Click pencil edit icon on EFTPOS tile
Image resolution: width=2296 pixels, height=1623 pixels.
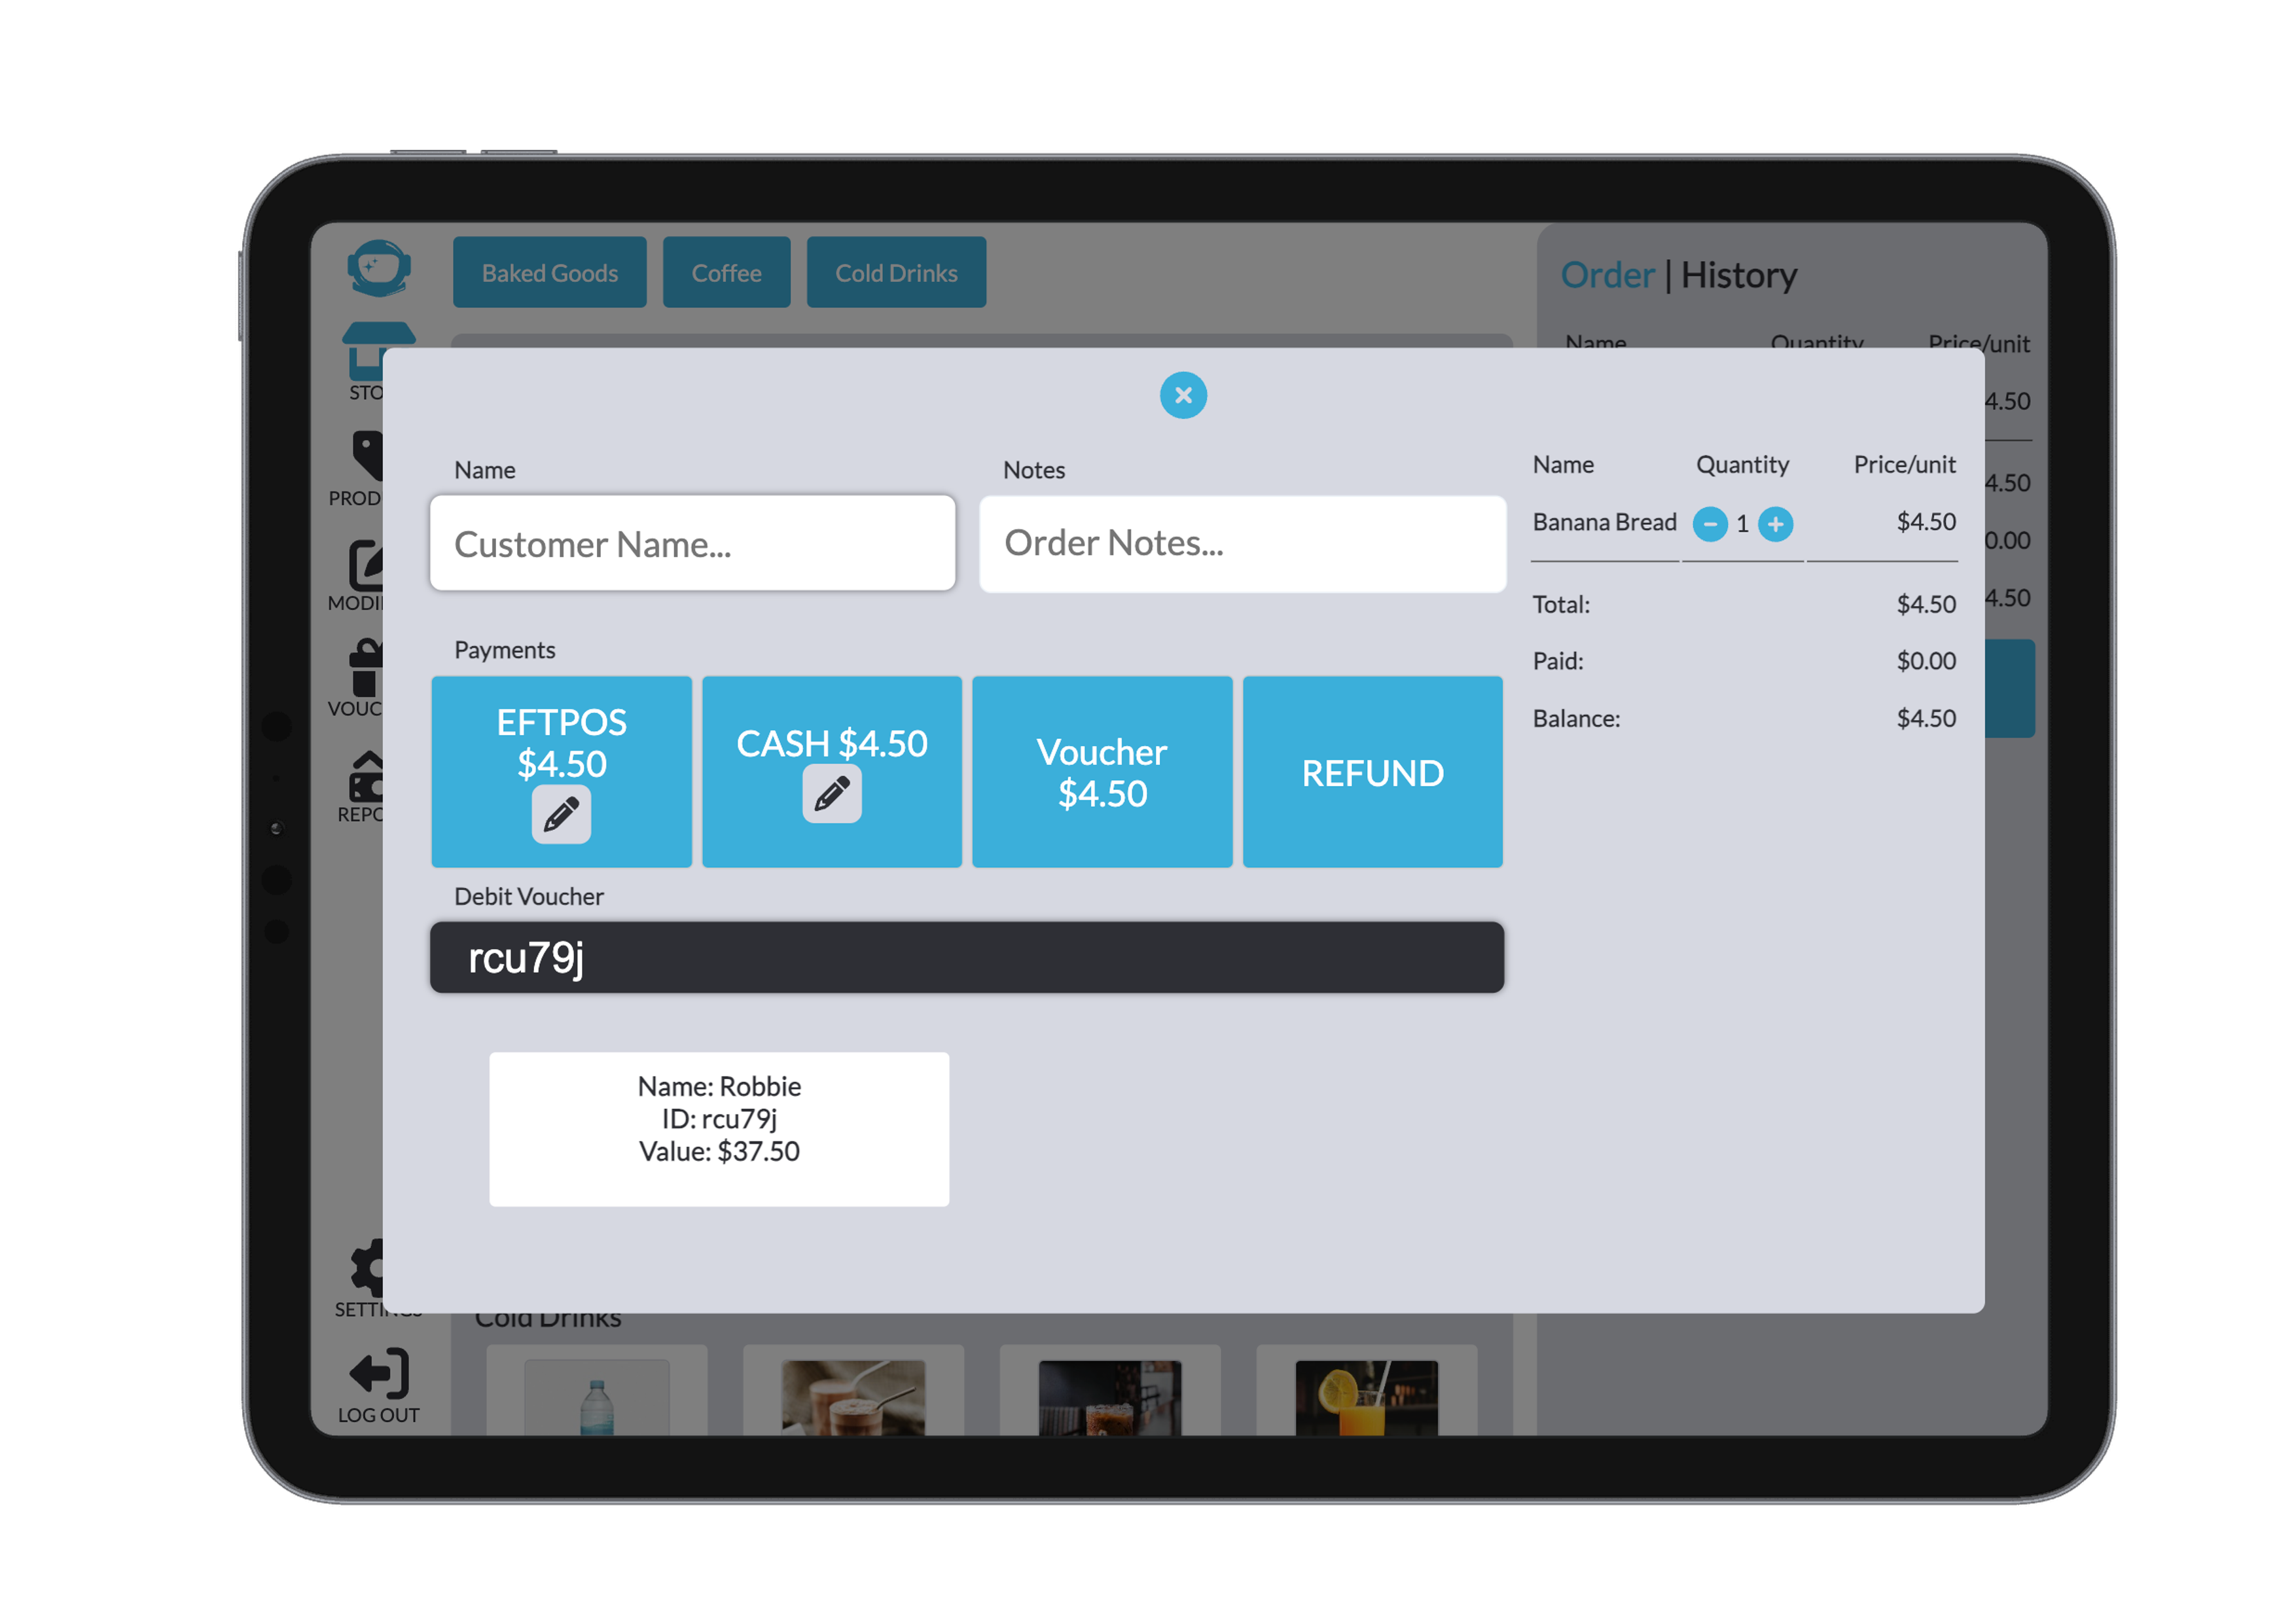[x=561, y=815]
